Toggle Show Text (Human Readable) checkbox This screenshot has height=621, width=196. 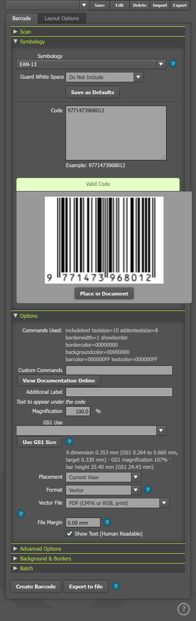(70, 534)
